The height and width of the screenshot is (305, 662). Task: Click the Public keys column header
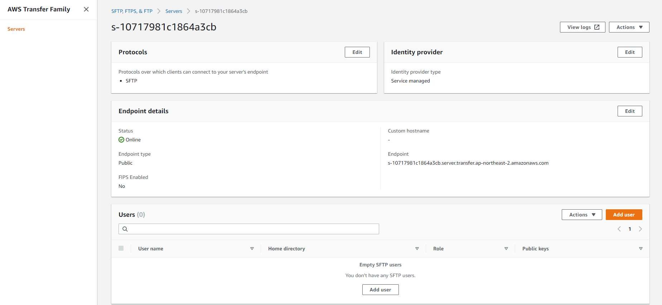[x=535, y=249]
